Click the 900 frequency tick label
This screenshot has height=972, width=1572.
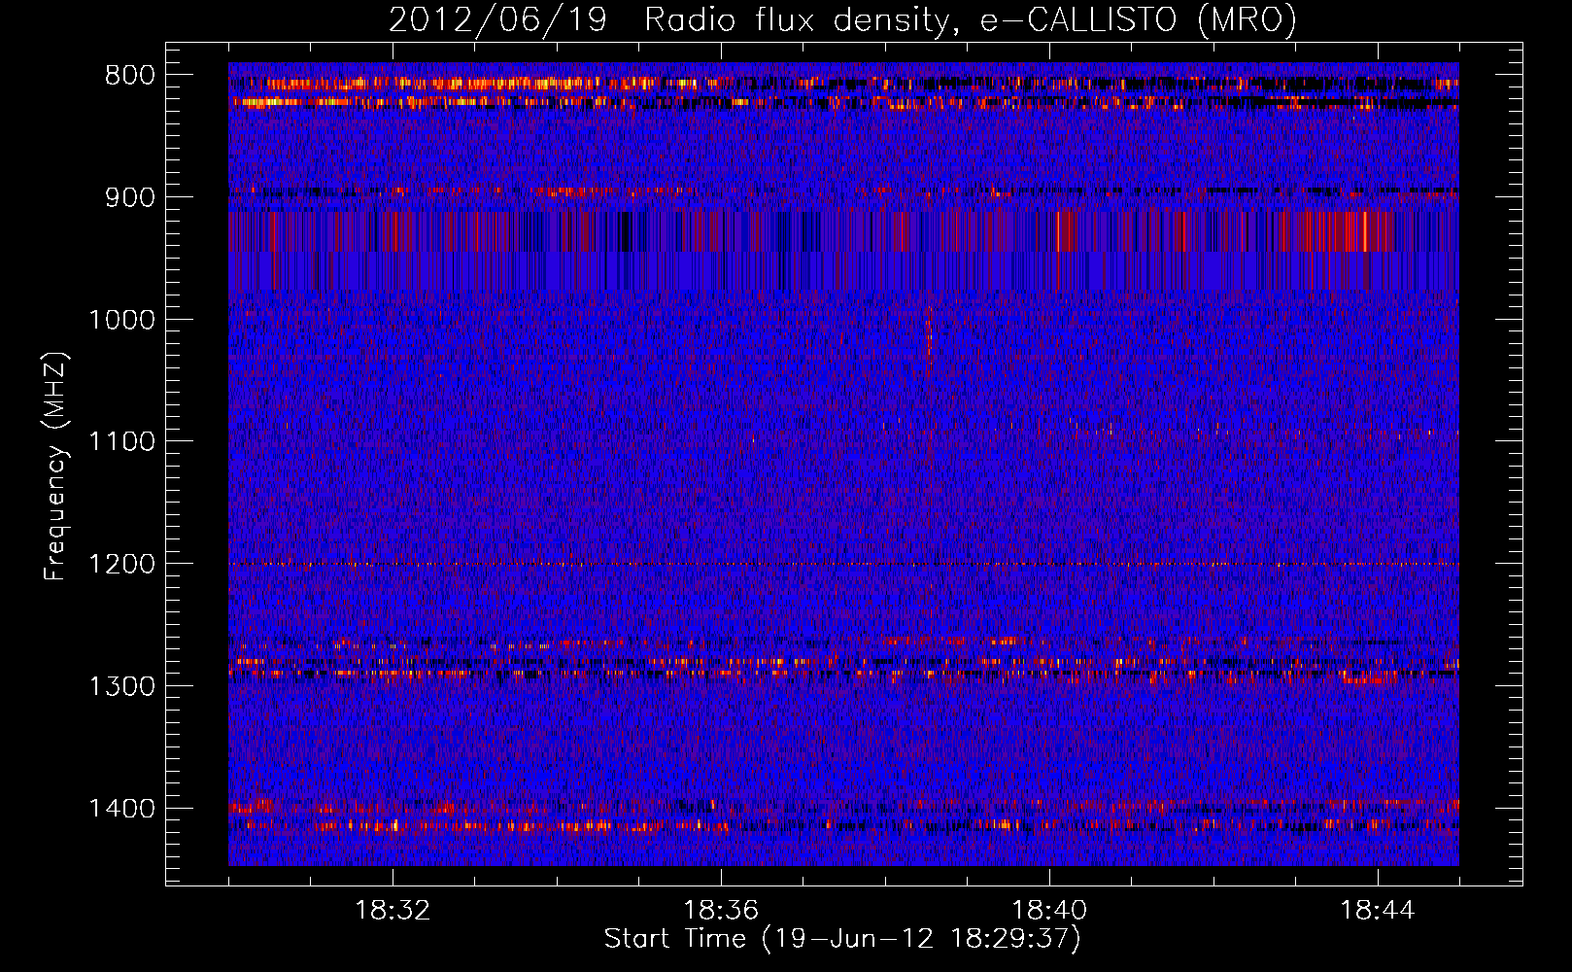[x=130, y=197]
